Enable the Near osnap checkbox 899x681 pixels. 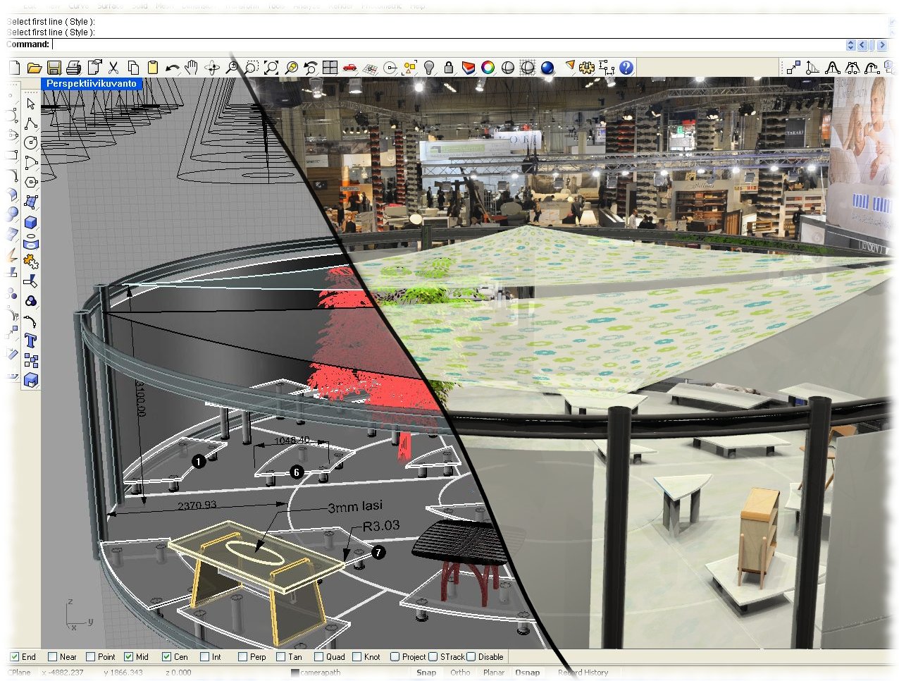(52, 656)
